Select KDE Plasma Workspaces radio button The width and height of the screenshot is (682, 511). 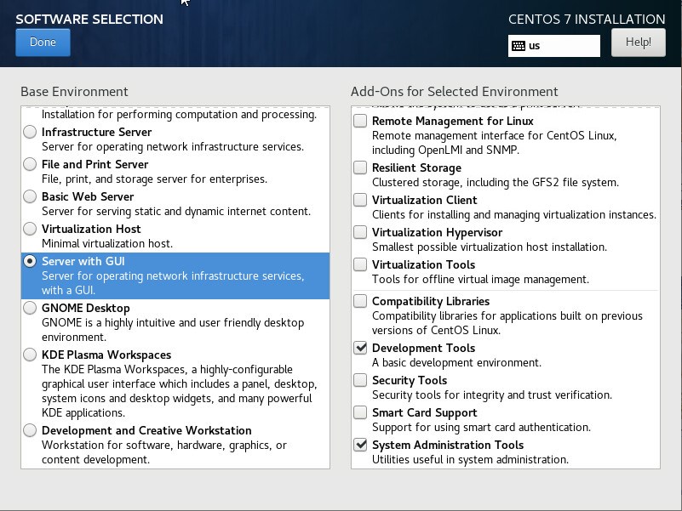coord(30,355)
